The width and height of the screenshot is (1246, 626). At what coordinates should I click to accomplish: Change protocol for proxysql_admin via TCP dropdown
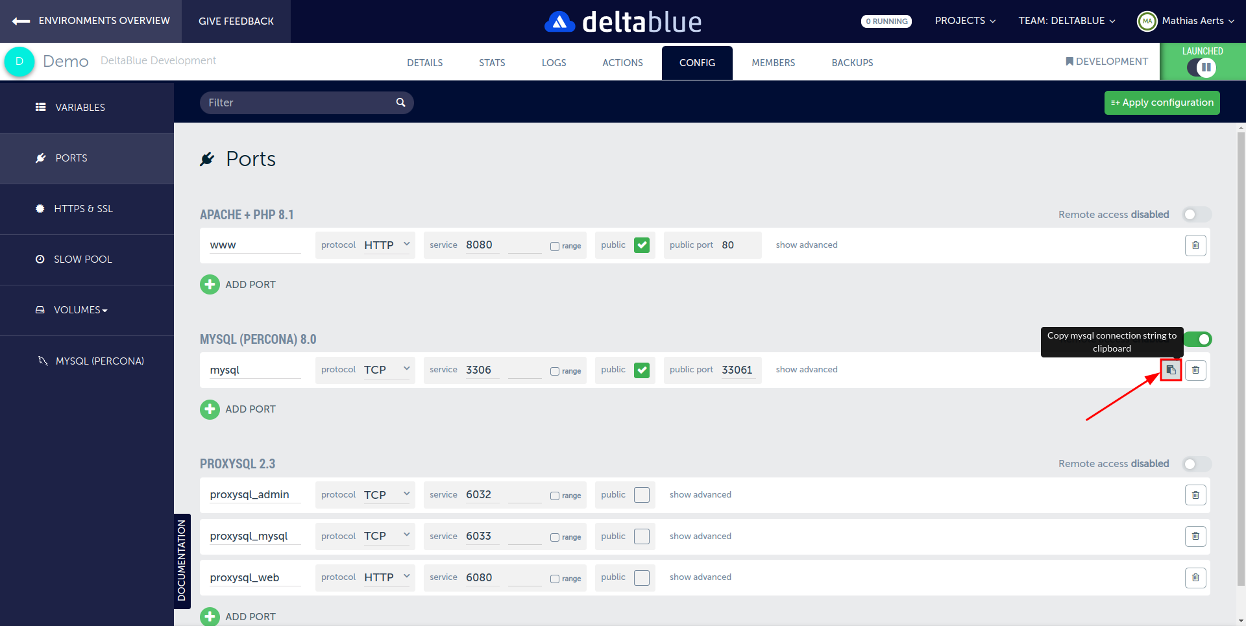[x=386, y=494]
